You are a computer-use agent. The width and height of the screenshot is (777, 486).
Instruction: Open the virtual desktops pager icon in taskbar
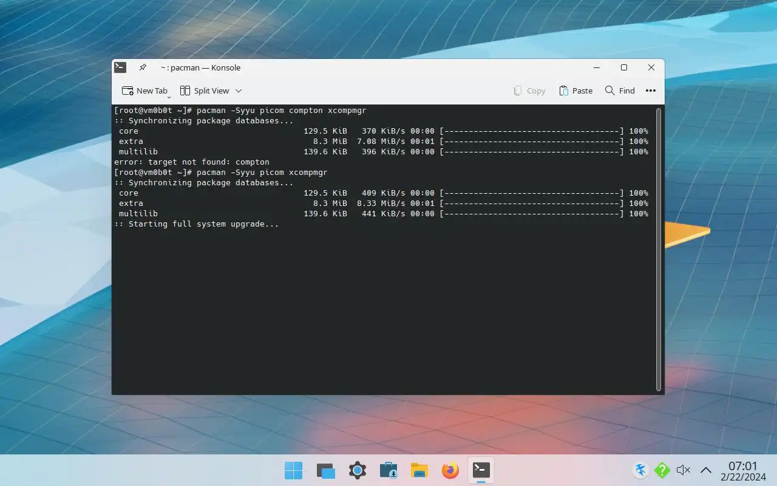pyautogui.click(x=326, y=470)
